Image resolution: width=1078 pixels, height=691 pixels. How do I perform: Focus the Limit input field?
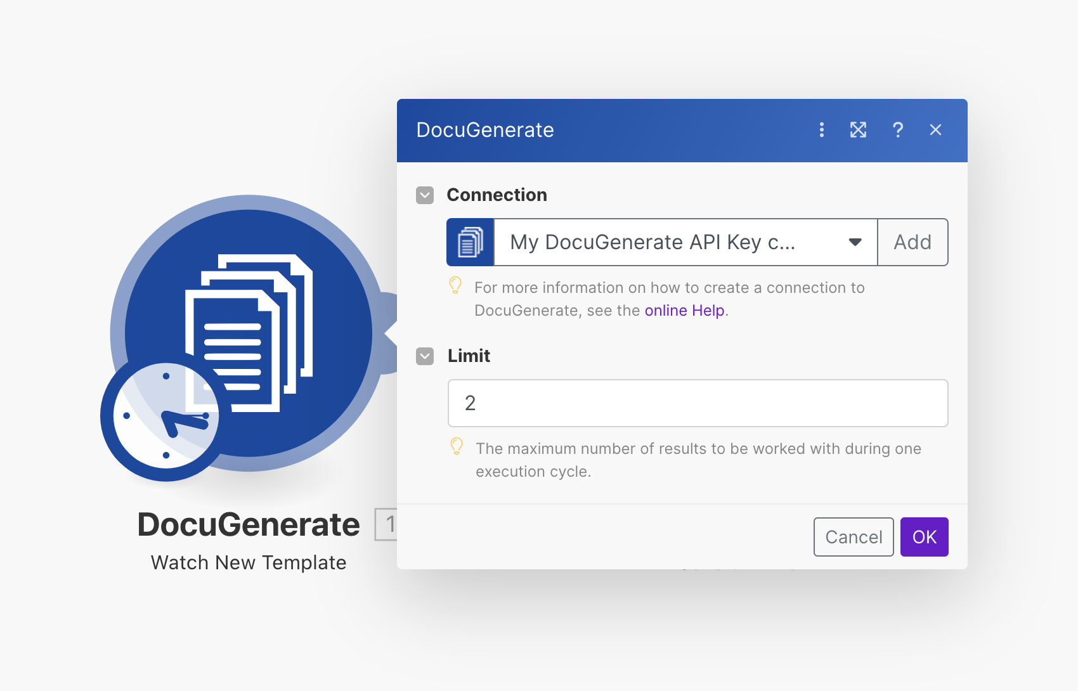(x=698, y=403)
